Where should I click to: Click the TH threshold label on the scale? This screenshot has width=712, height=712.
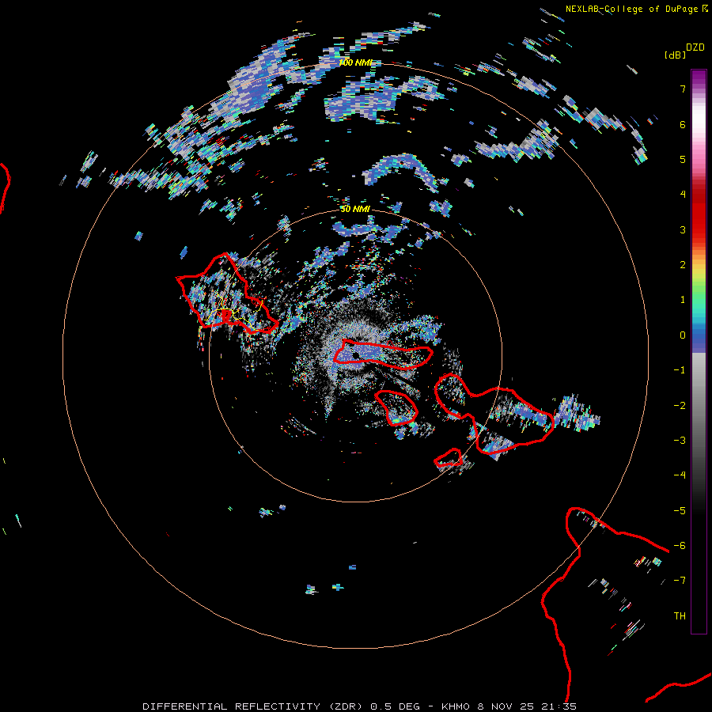click(x=680, y=615)
